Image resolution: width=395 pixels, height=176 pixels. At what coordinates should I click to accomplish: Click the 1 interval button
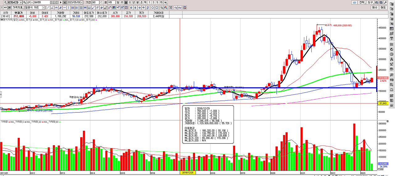[x=149, y=2]
